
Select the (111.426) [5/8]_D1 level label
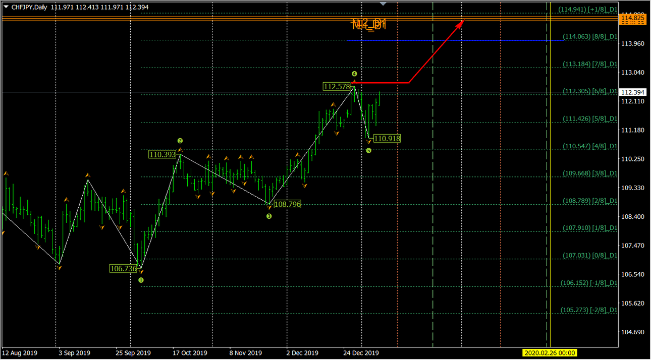590,118
